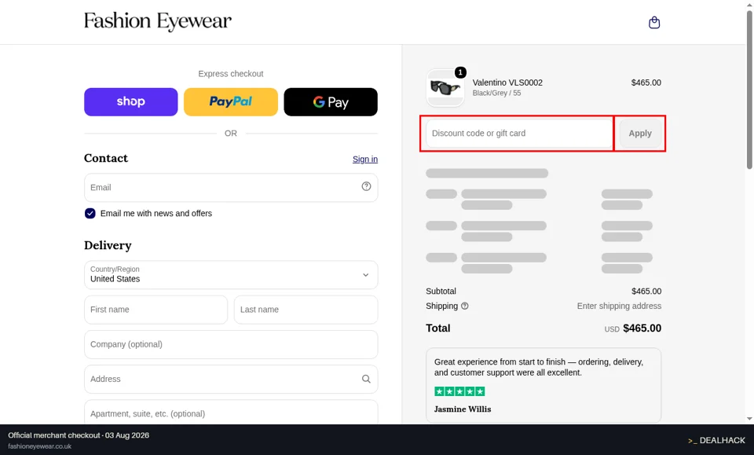Click the DEALHACK logo in footer bar
The image size is (754, 455).
(x=716, y=441)
